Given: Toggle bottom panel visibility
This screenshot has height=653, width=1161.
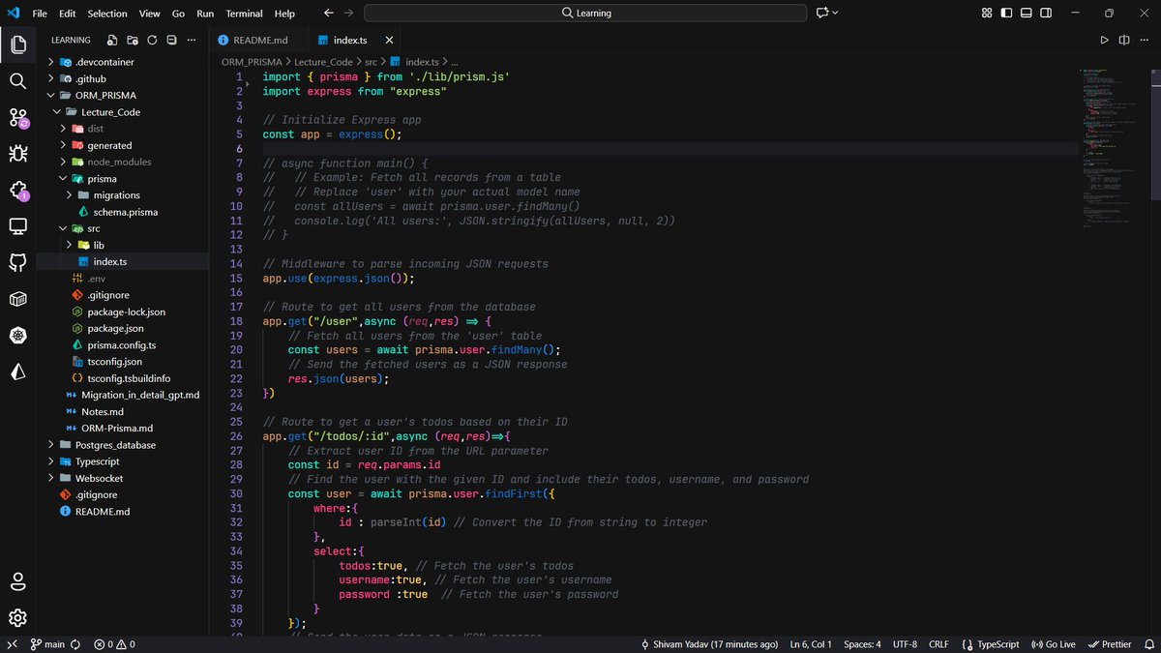Looking at the screenshot, I should [x=1027, y=14].
